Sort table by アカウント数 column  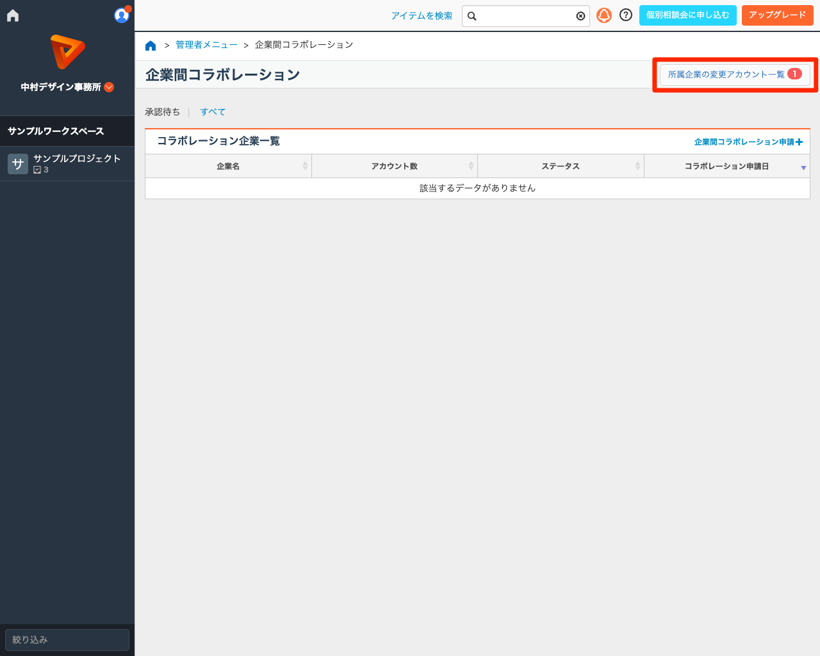coord(395,166)
